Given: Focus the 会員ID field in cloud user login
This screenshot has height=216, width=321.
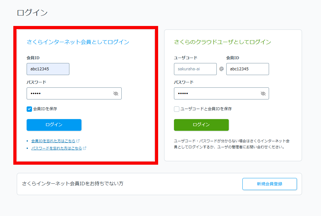Looking at the screenshot, I should click(247, 69).
